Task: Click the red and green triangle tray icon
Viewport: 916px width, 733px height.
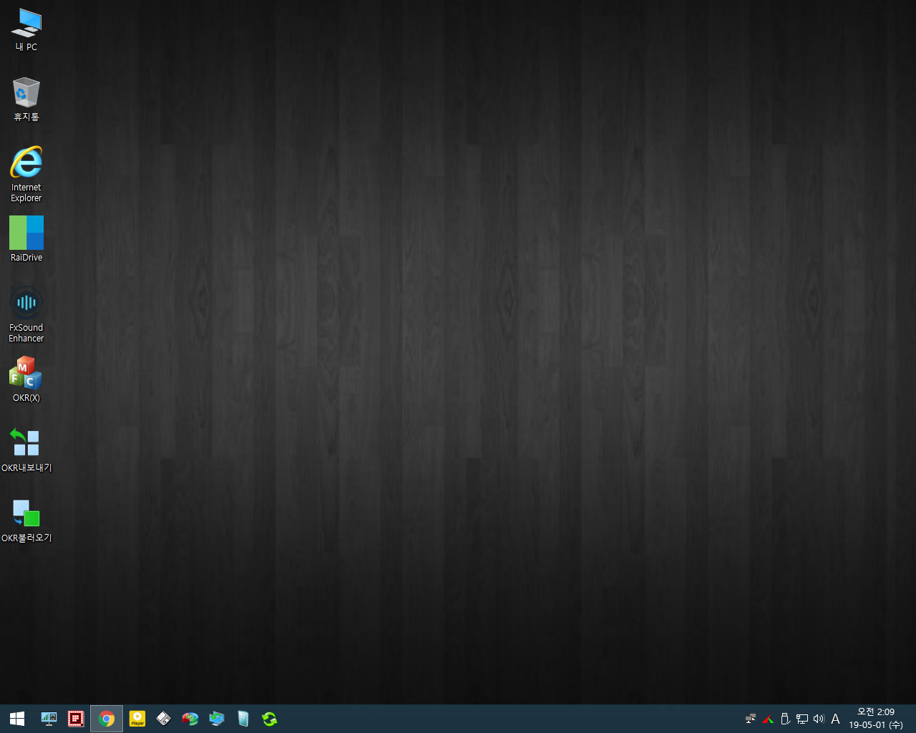Action: click(768, 719)
